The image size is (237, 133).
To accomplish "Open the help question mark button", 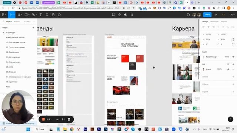I will tap(230, 119).
